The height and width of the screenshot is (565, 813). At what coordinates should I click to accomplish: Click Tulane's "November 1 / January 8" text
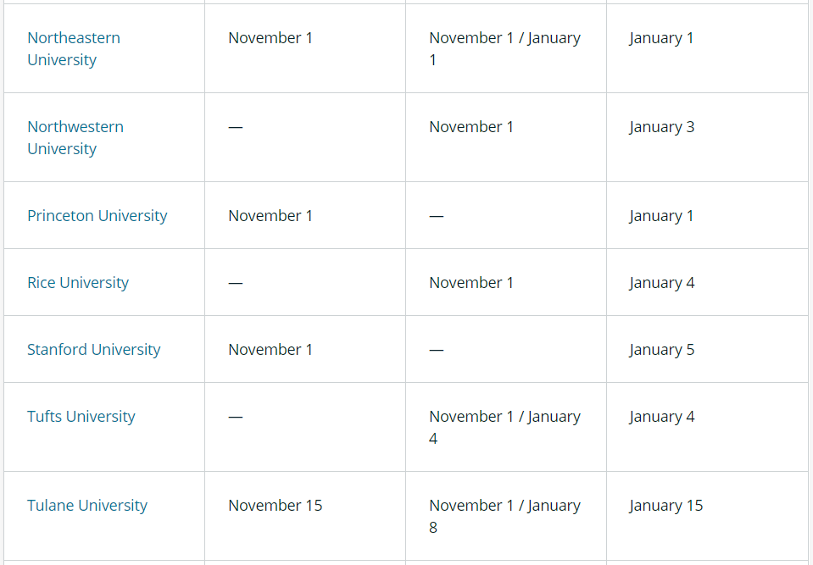pyautogui.click(x=504, y=506)
